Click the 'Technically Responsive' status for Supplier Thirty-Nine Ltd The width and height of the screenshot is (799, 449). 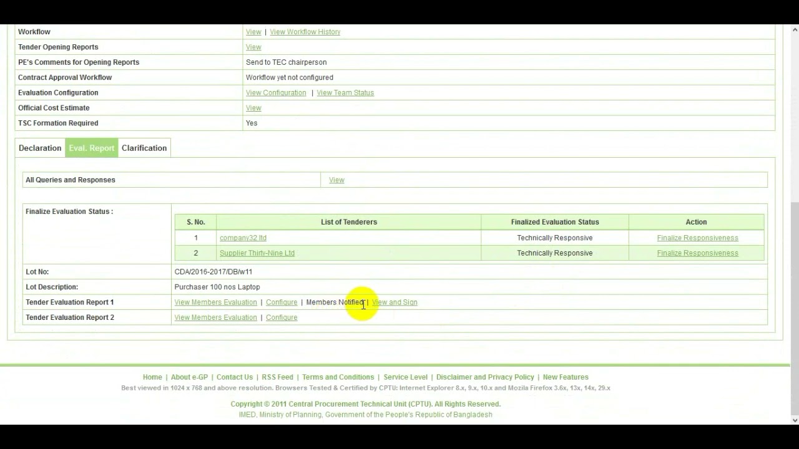point(555,253)
